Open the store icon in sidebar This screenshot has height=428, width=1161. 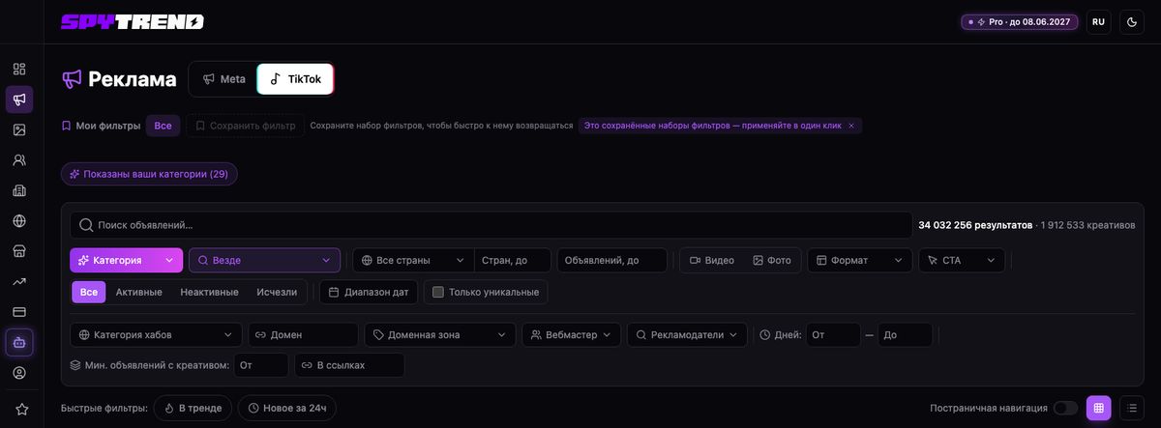(x=19, y=251)
